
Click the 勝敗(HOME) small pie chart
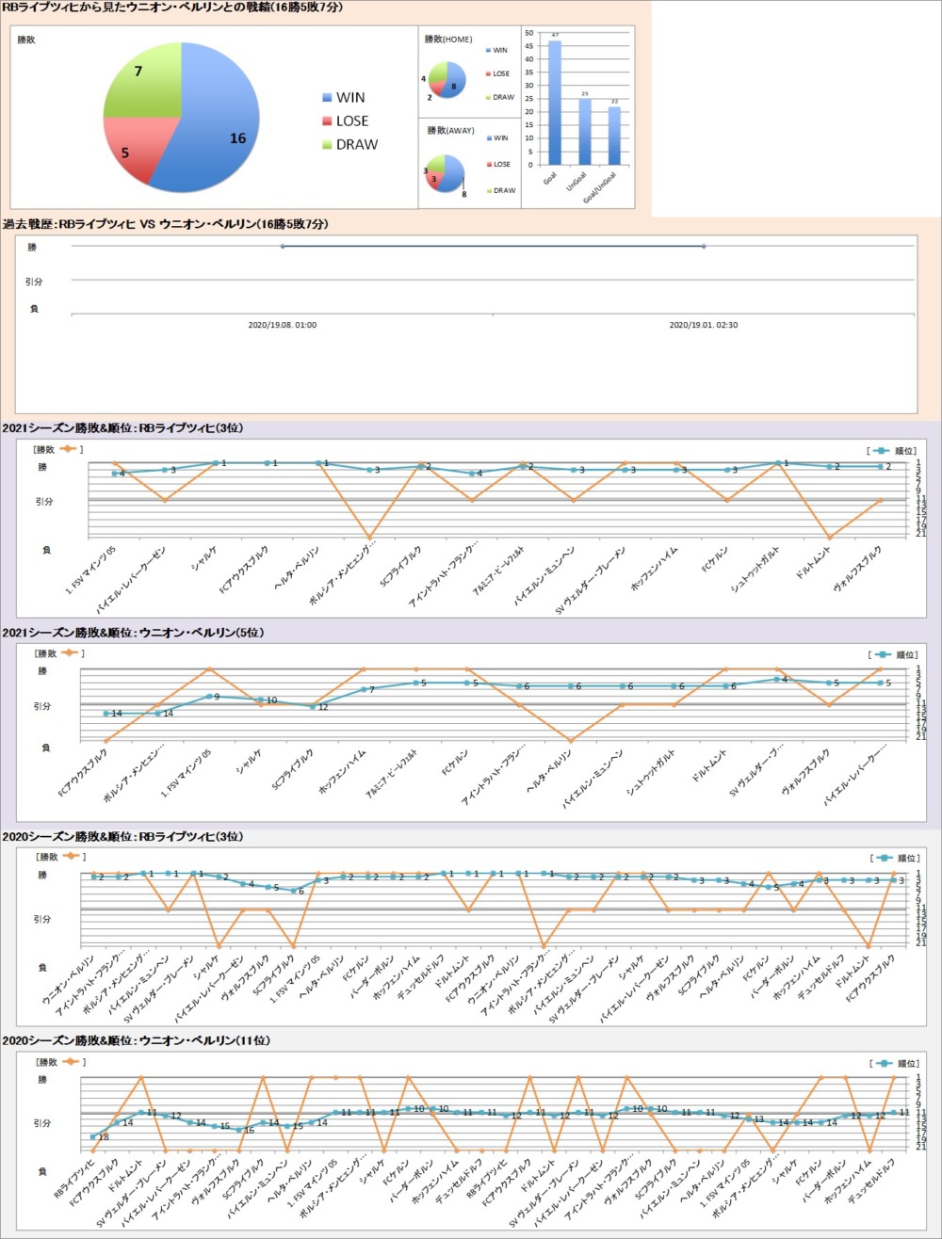point(447,81)
